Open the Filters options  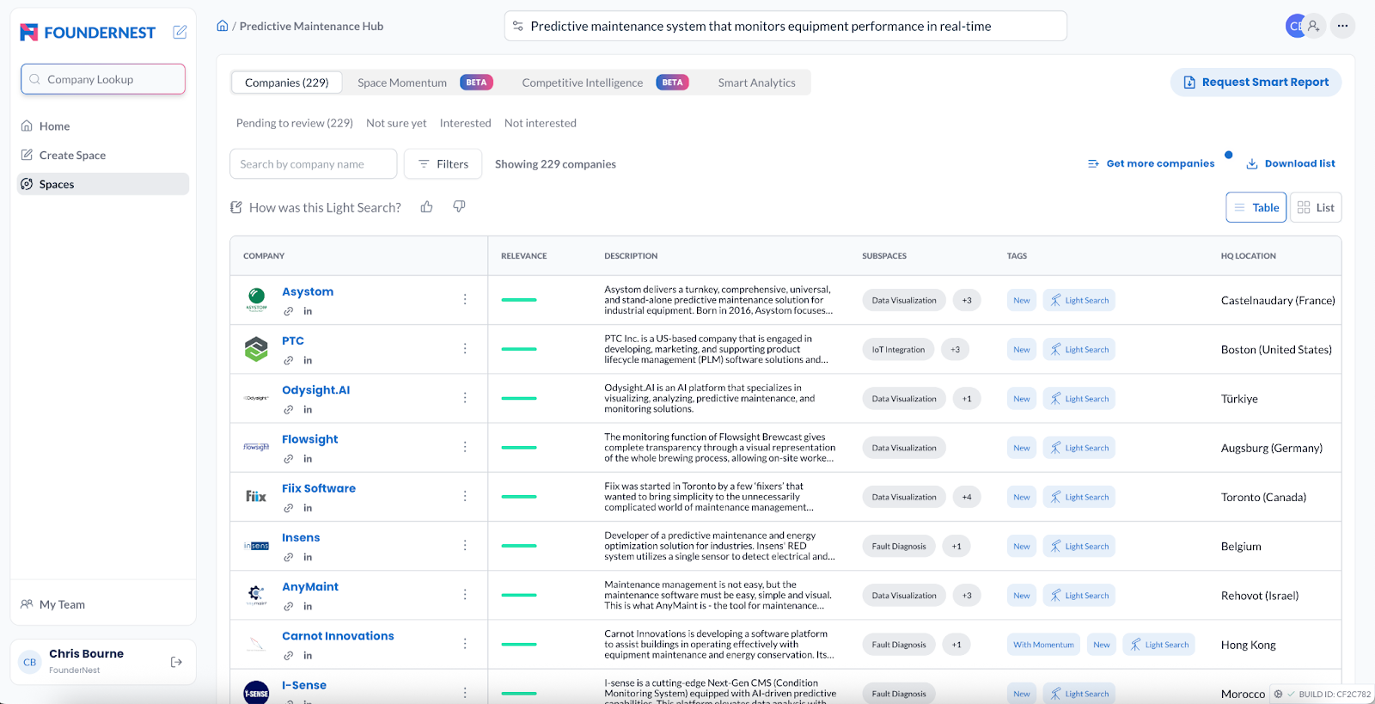(443, 164)
